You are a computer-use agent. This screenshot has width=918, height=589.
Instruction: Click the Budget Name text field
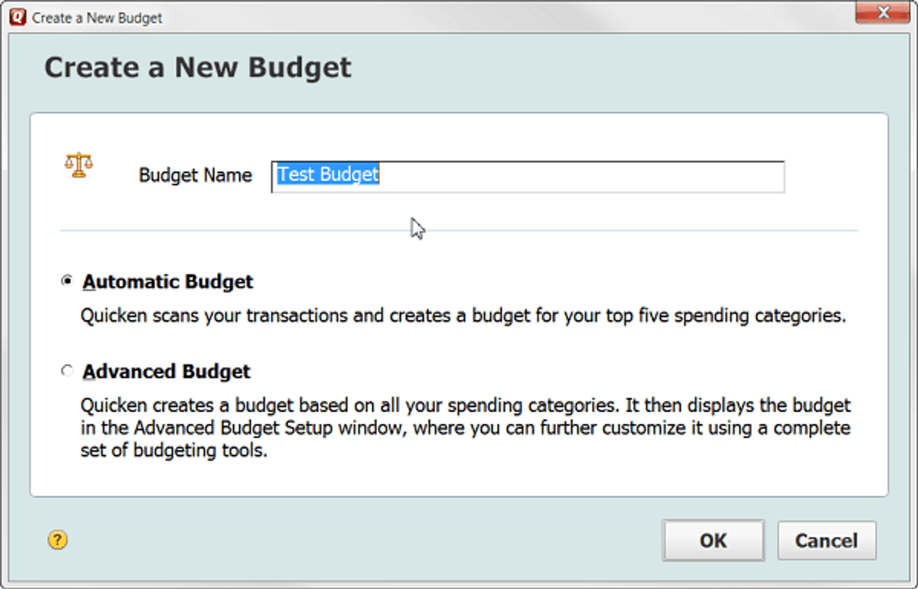tap(528, 175)
